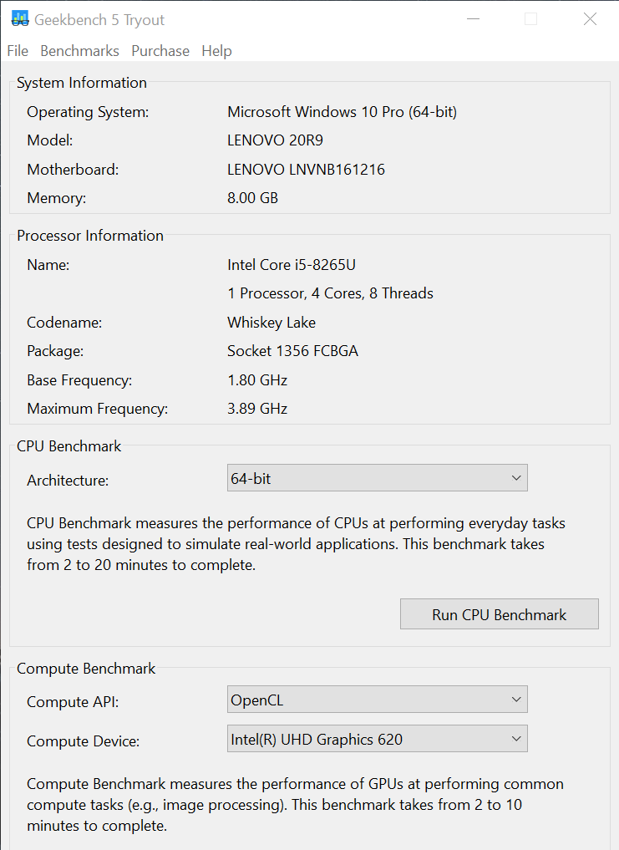Viewport: 619px width, 850px height.
Task: Open the Purchase menu
Action: [x=160, y=51]
